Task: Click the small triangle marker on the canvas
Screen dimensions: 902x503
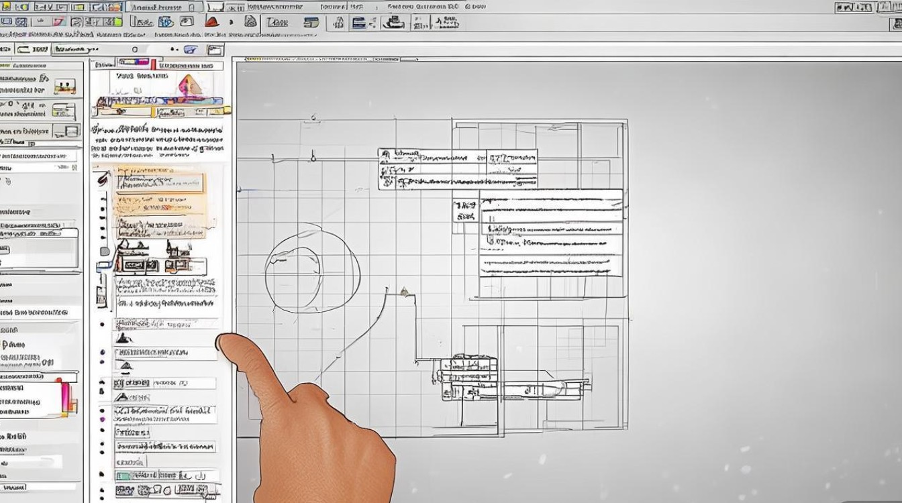Action: 404,291
